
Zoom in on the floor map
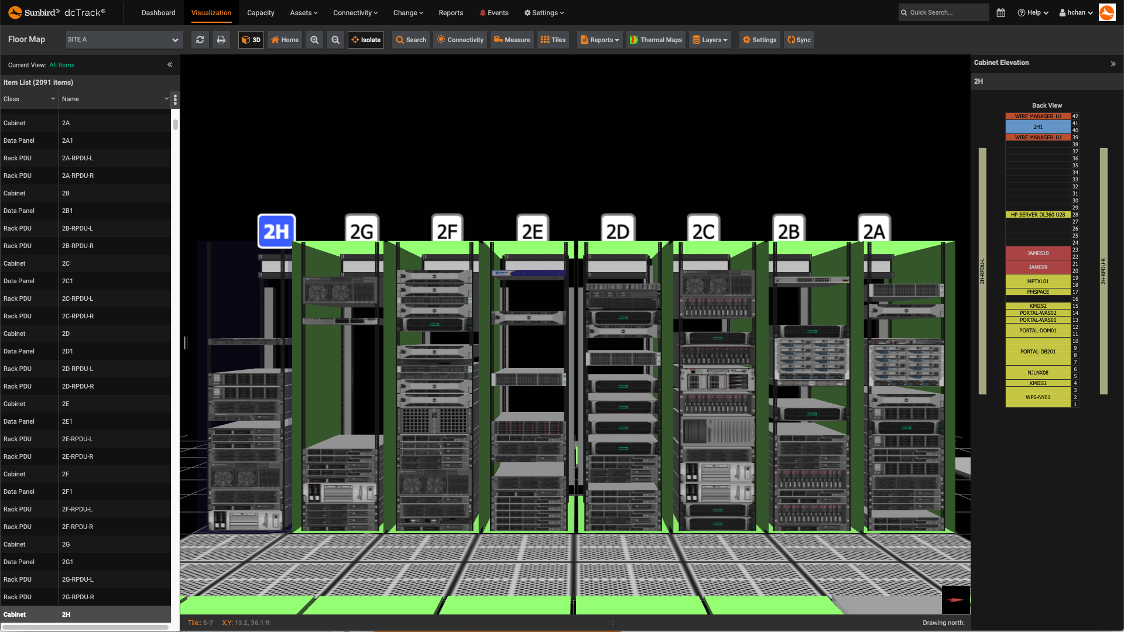point(314,40)
